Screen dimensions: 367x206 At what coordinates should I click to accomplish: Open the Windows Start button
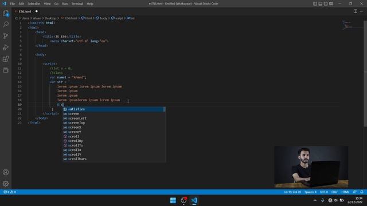coord(173,200)
